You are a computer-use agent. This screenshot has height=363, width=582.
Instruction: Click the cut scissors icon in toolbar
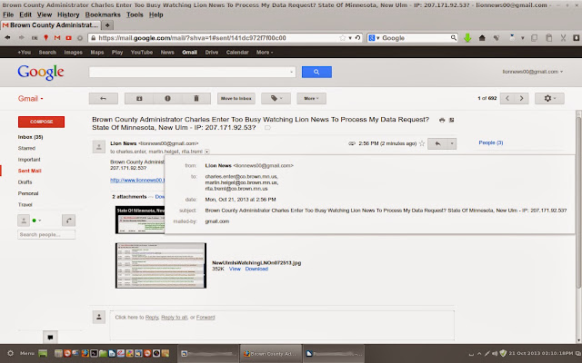[x=563, y=38]
